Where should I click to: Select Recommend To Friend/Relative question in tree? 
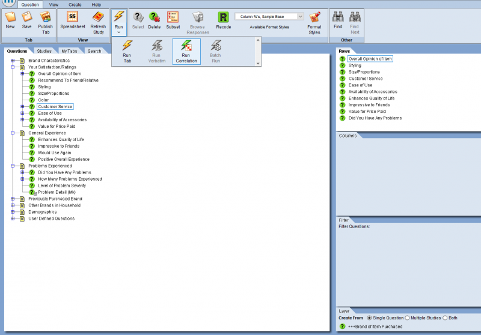(x=68, y=80)
